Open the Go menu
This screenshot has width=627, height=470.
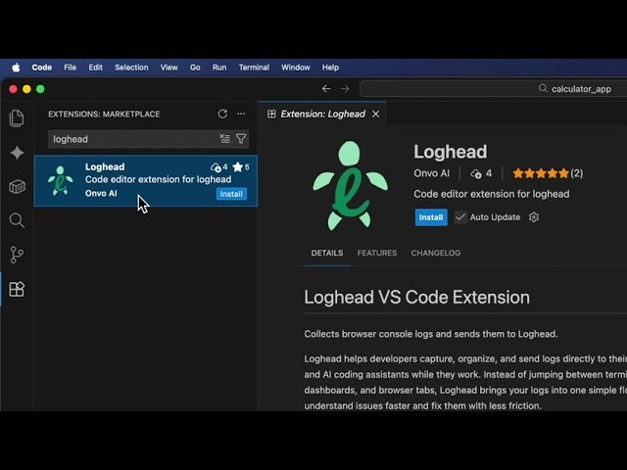pos(195,68)
